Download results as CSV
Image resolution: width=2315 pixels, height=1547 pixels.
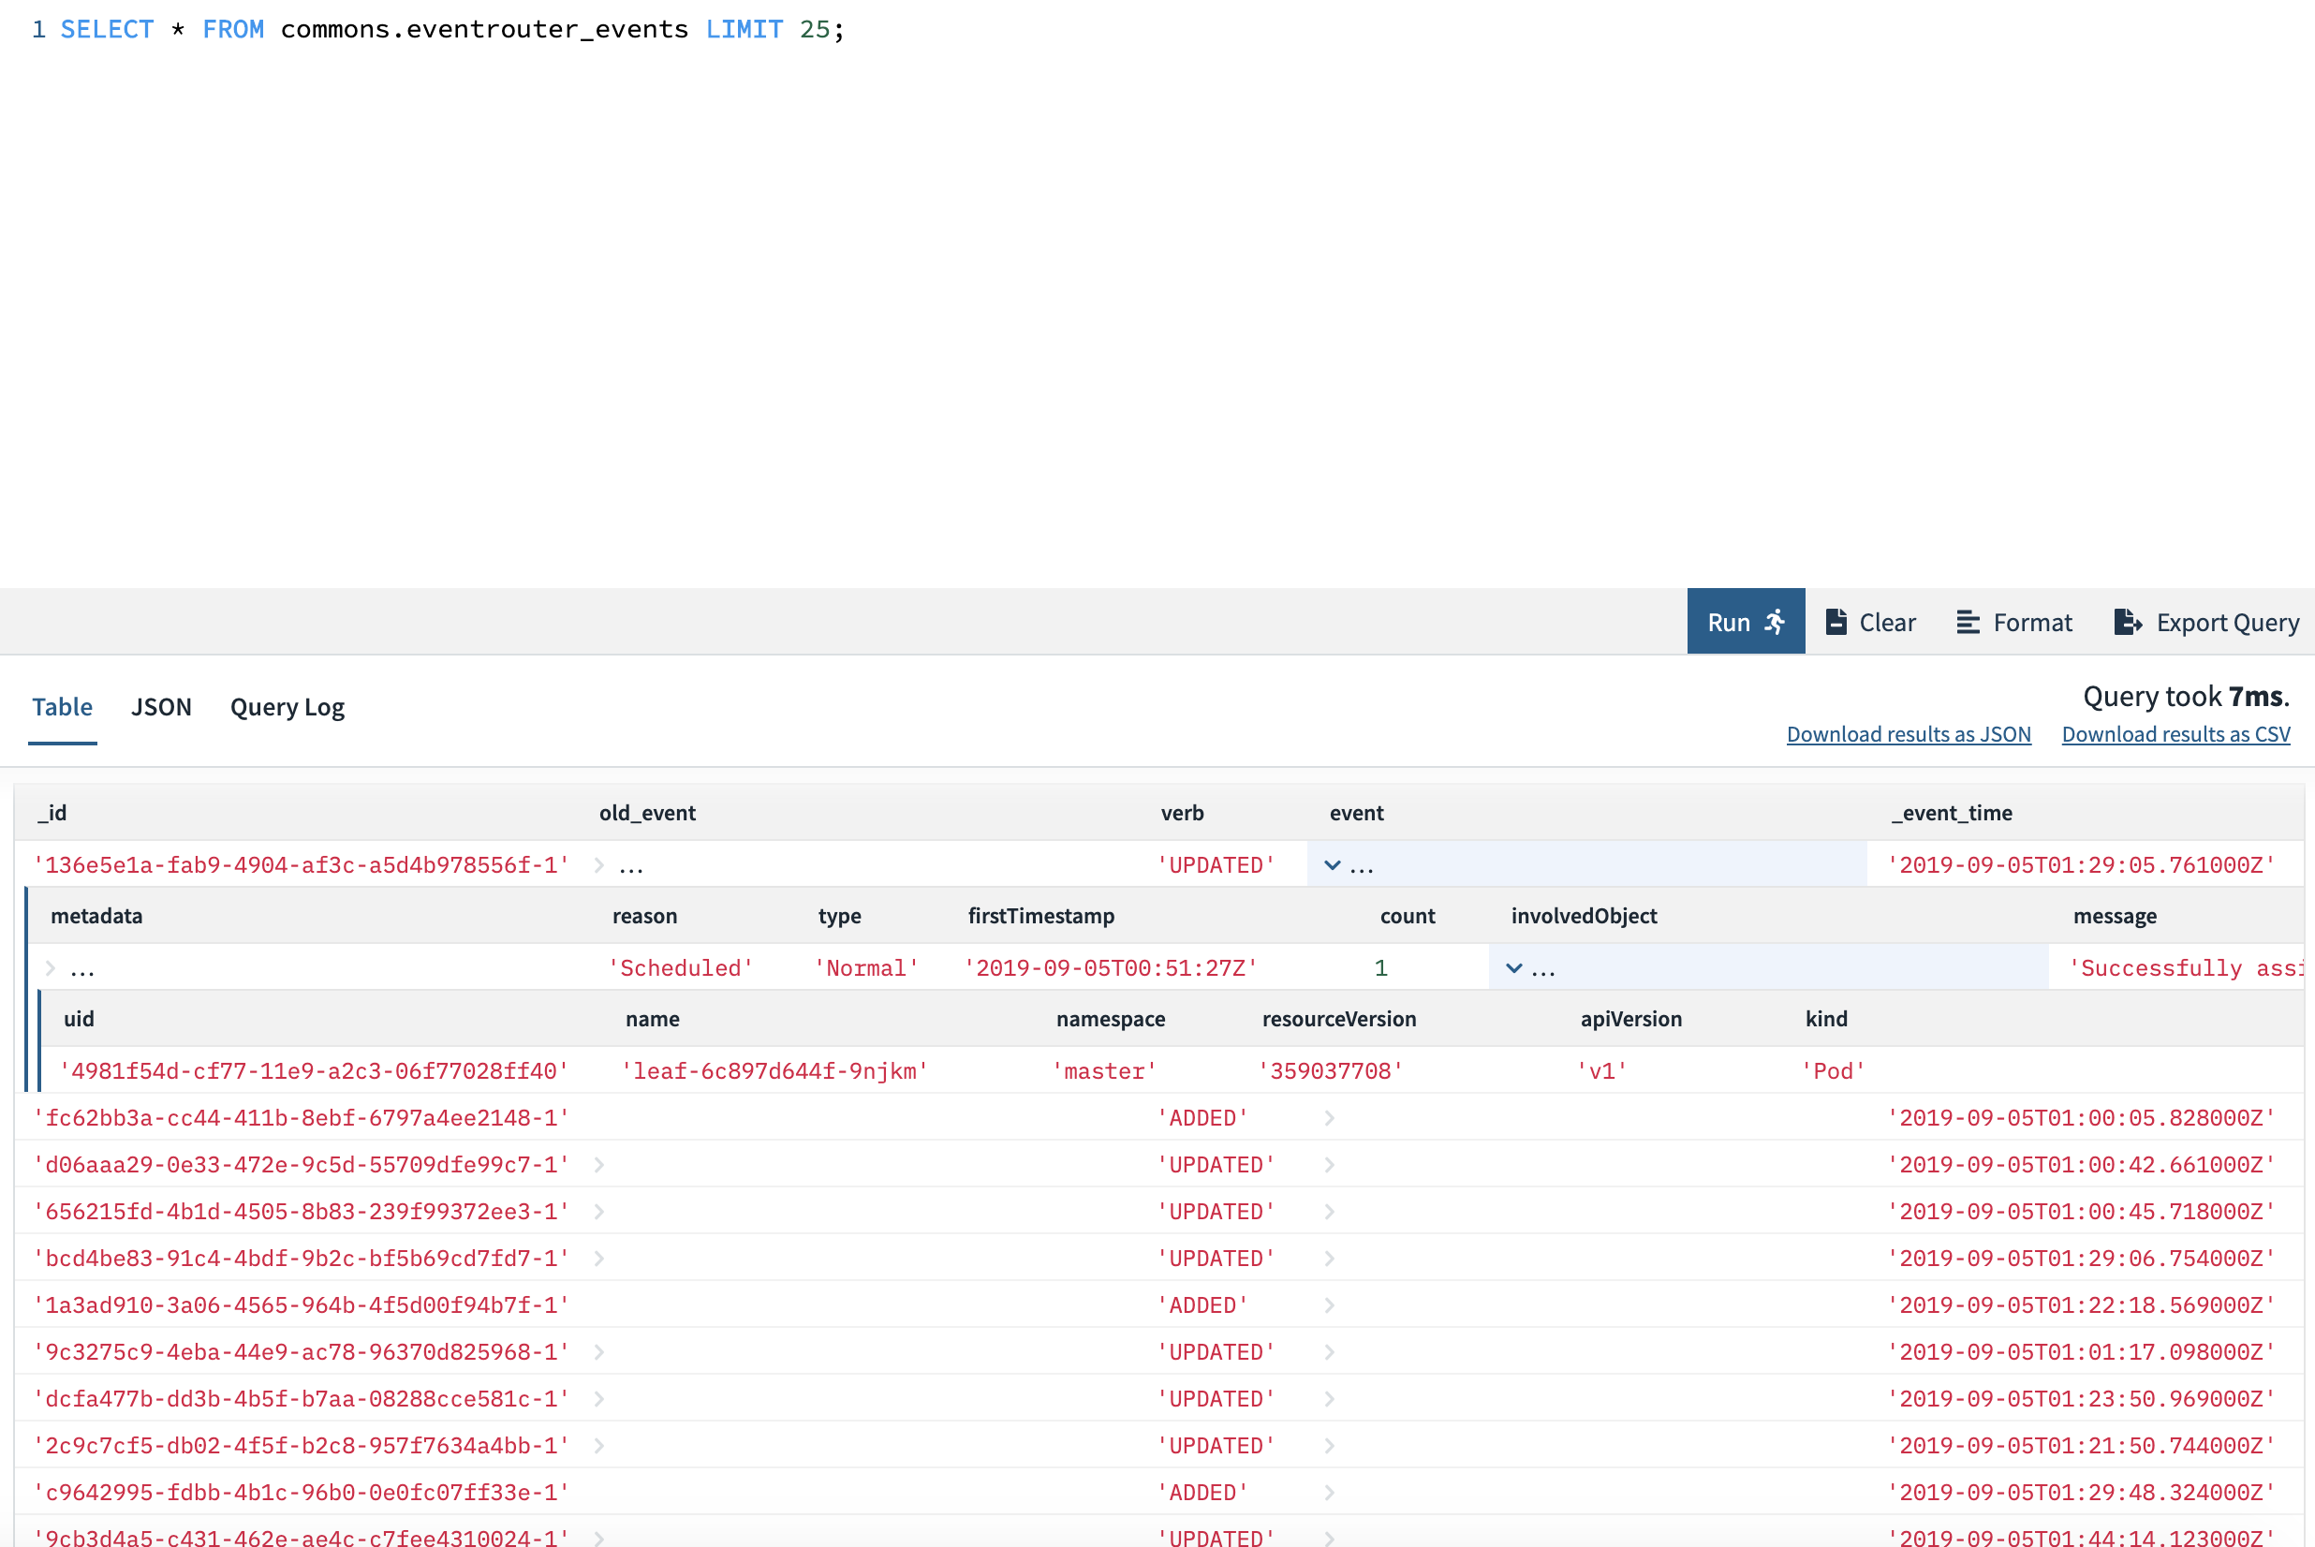click(x=2175, y=734)
